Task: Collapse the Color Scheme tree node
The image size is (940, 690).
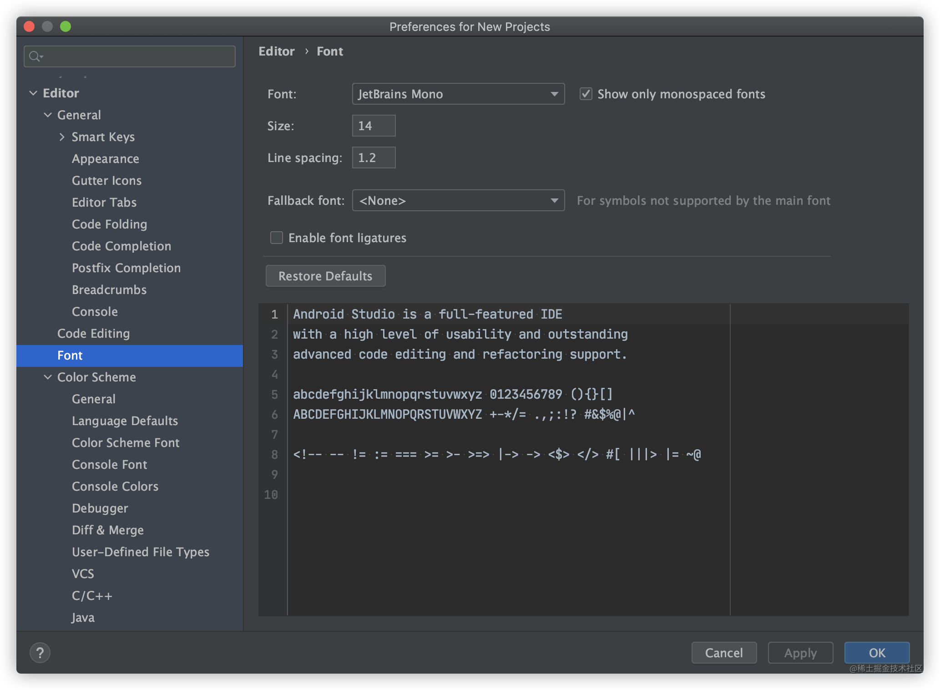Action: pyautogui.click(x=48, y=377)
